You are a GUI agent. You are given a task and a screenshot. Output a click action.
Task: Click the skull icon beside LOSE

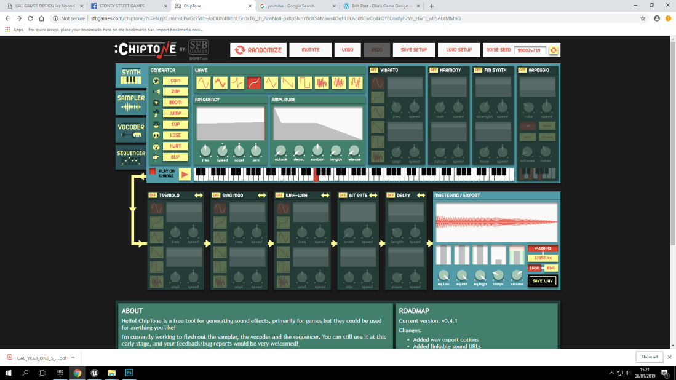coord(156,135)
